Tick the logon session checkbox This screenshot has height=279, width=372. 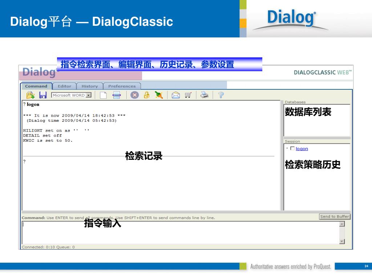[292, 148]
